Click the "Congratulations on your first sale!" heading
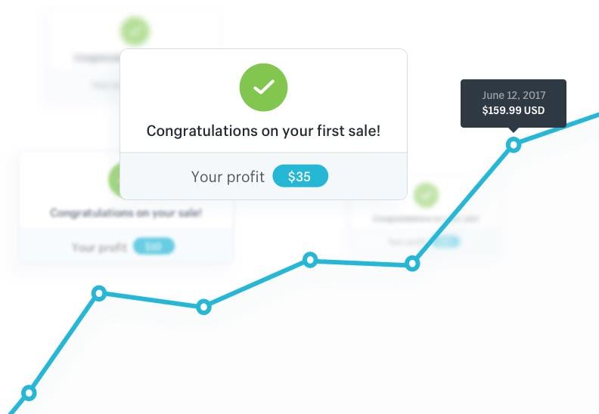The image size is (599, 414). point(263,131)
